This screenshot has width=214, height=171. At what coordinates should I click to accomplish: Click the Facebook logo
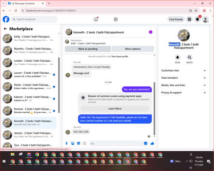pos(6,19)
